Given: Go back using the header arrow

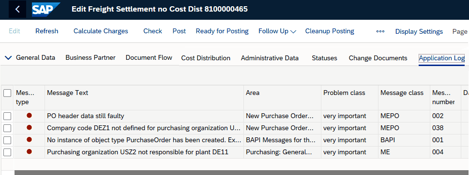Looking at the screenshot, I should point(17,9).
